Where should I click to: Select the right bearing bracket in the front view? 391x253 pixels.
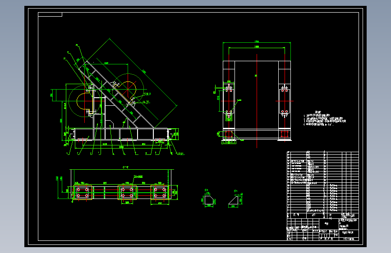(285, 101)
